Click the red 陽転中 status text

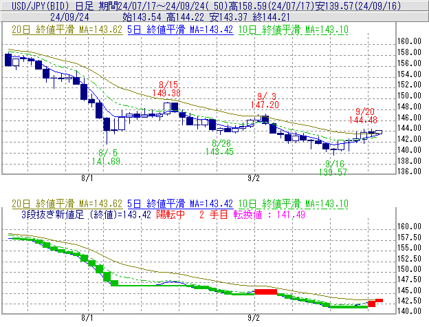pos(170,214)
